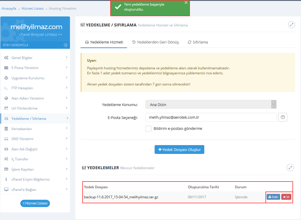Viewport: 301px width, 220px height.
Task: Close the green success notification
Action: pyautogui.click(x=186, y=3)
